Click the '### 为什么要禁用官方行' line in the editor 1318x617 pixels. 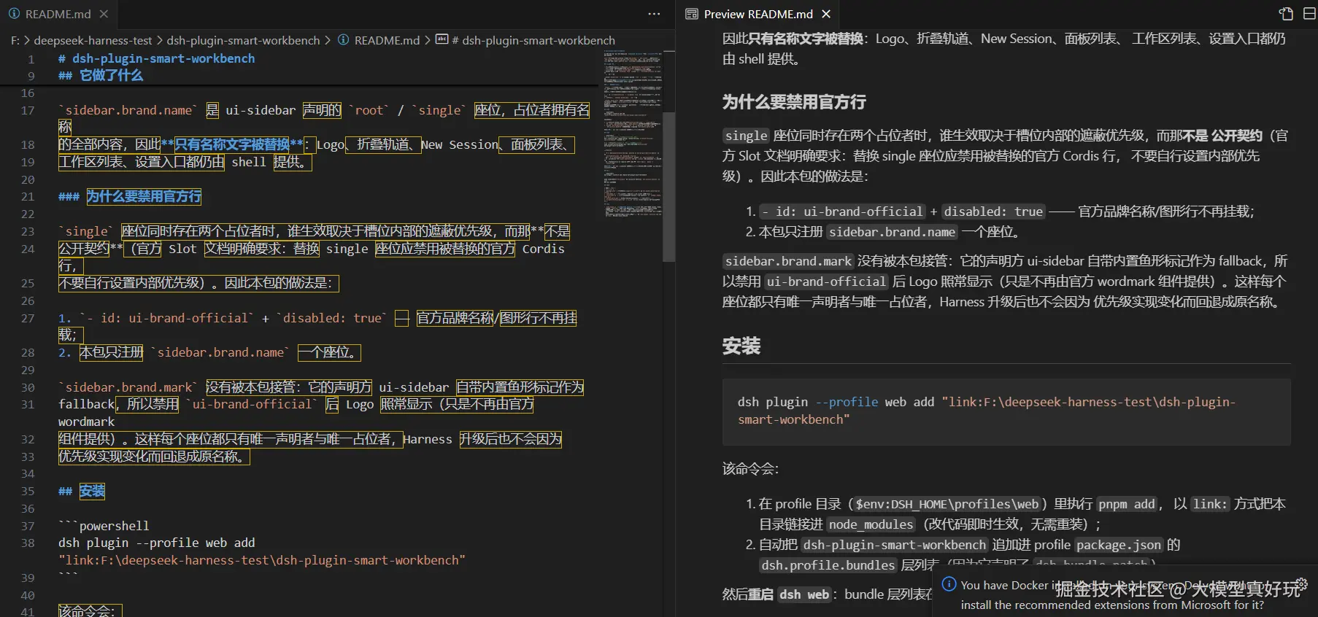(x=130, y=197)
